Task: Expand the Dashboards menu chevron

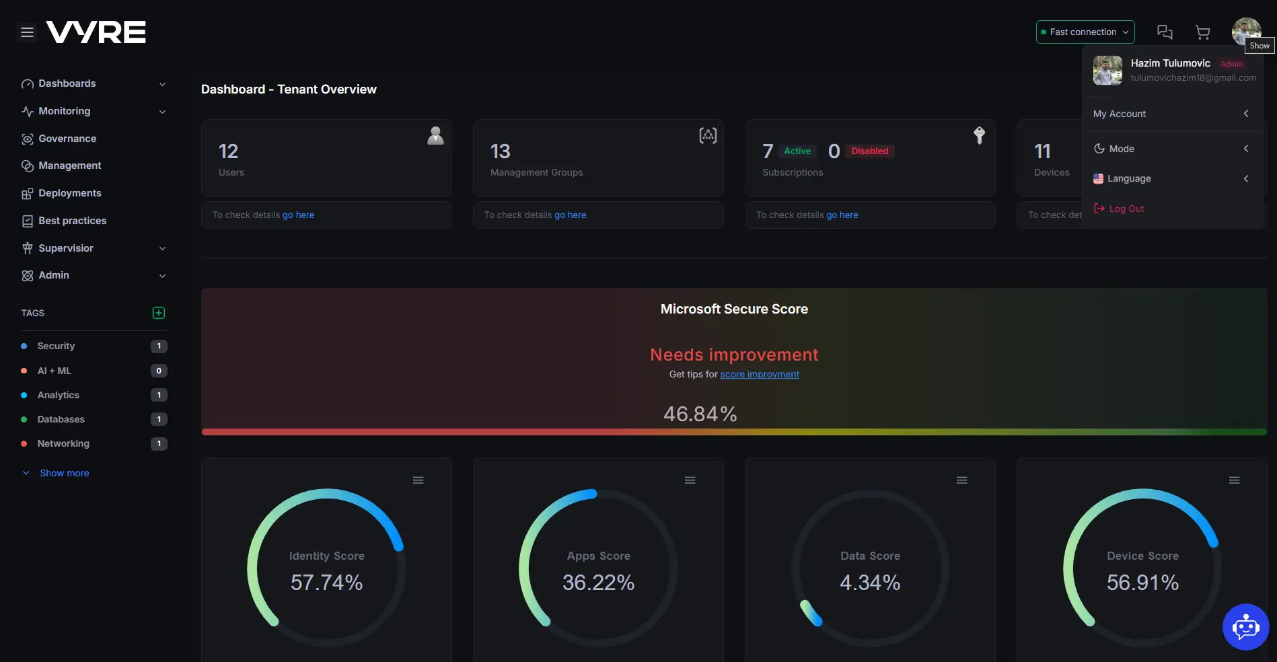Action: (162, 84)
